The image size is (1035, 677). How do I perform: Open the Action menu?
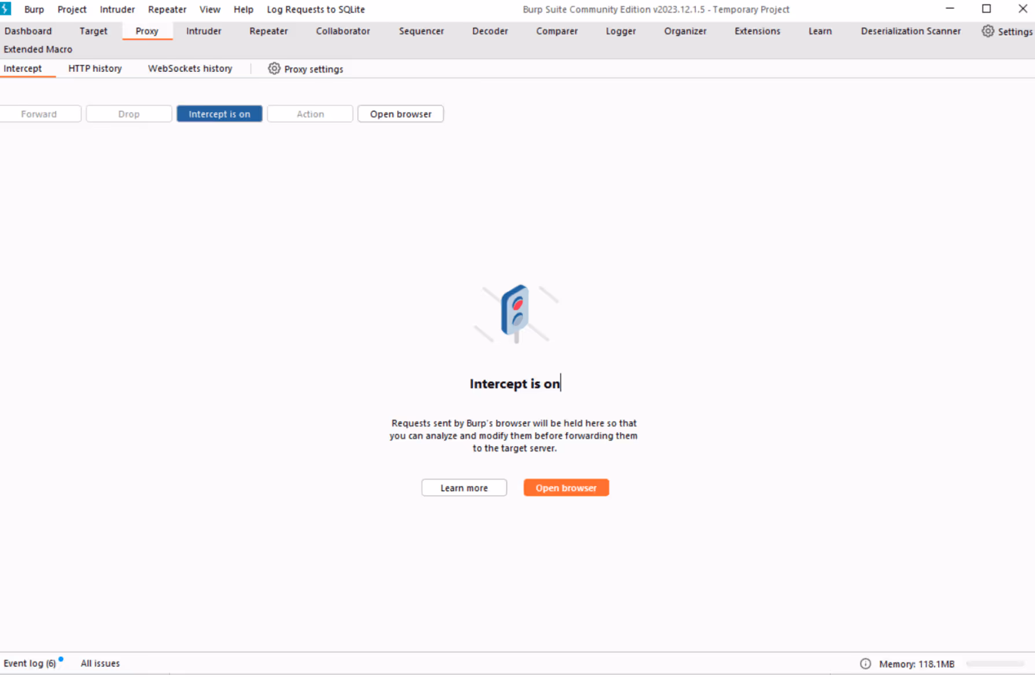coord(309,113)
